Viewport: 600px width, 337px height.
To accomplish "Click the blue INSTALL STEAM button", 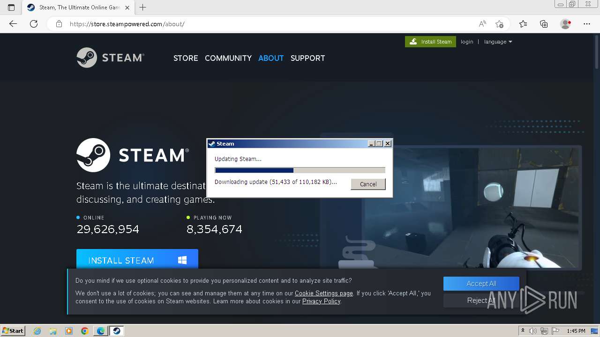I will [x=137, y=259].
